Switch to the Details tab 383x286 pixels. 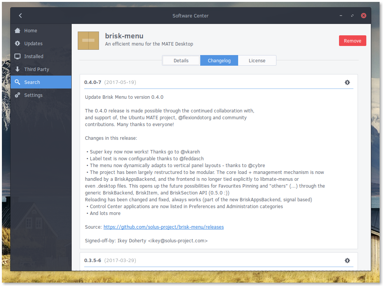(x=181, y=61)
